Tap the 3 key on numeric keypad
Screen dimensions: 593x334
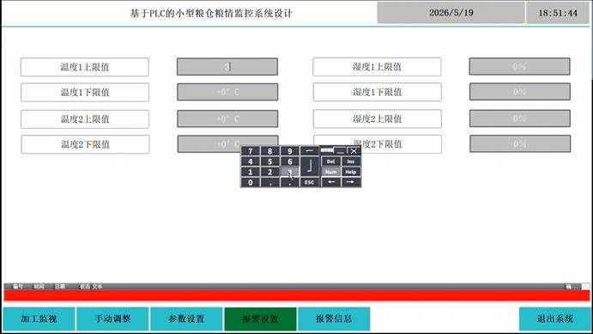(x=290, y=172)
